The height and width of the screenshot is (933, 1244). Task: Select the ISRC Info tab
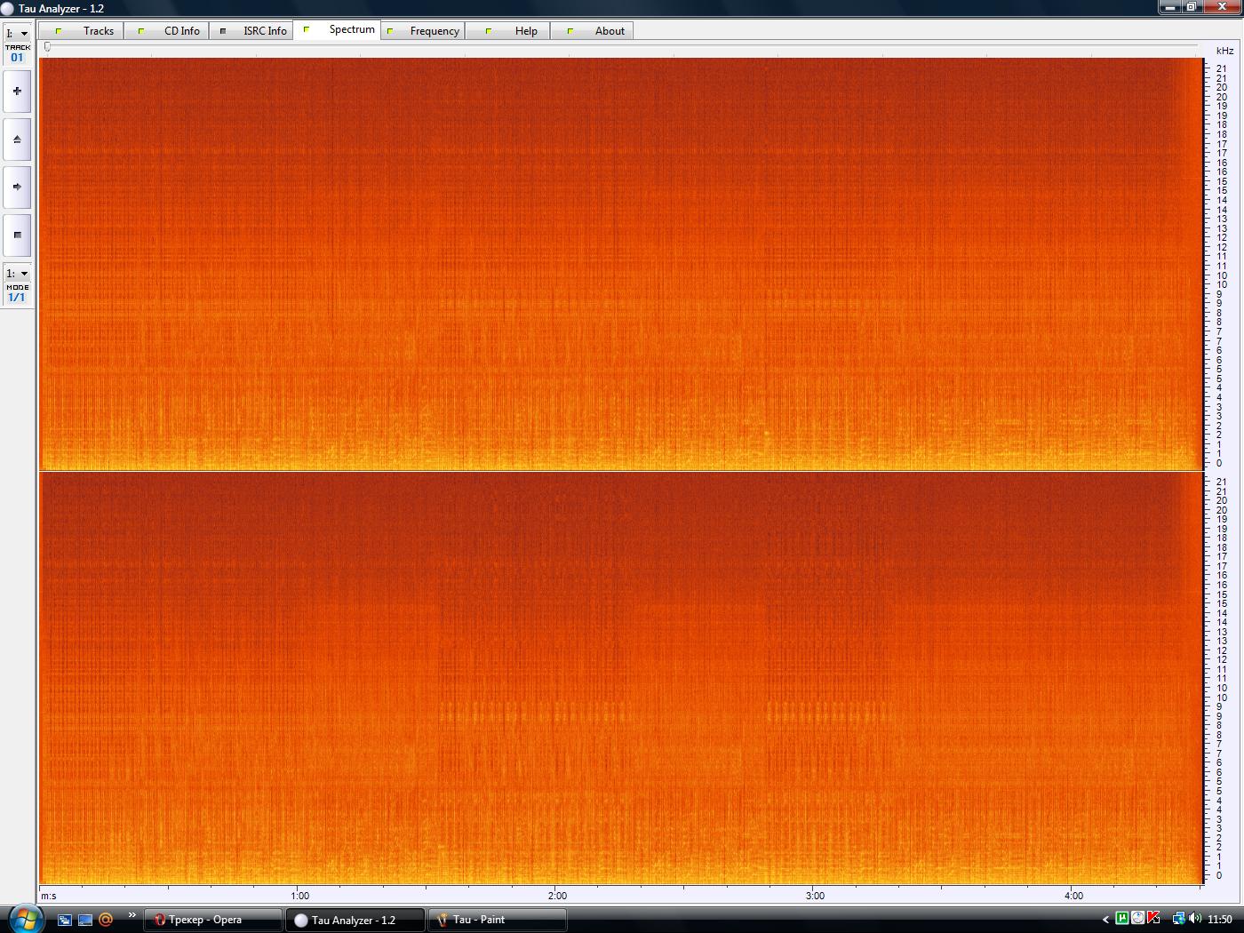tap(252, 31)
